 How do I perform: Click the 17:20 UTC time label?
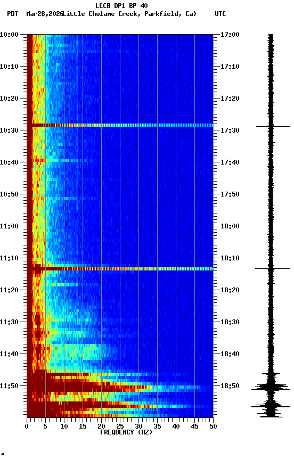(x=230, y=98)
